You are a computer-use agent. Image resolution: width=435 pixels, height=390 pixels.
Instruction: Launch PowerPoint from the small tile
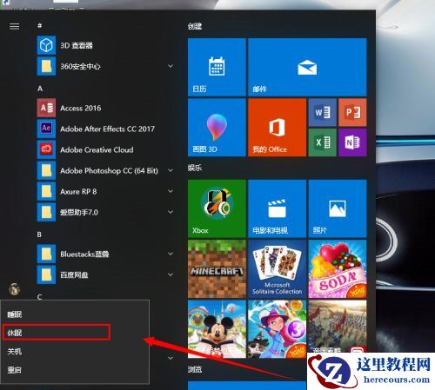pos(352,112)
